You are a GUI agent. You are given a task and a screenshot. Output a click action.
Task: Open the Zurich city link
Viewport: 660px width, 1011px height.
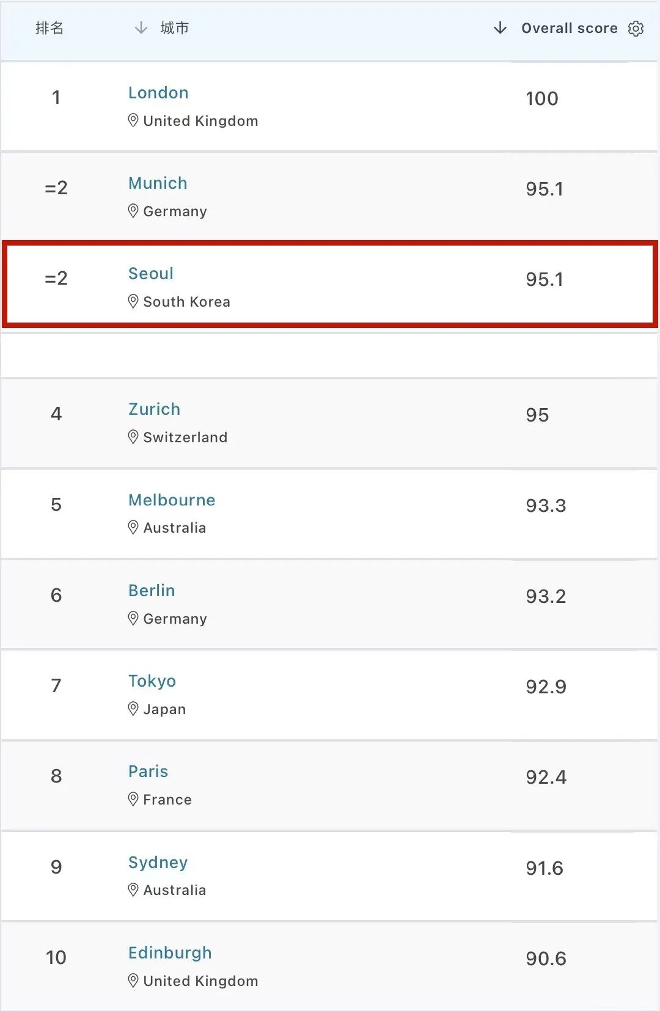[x=154, y=409]
